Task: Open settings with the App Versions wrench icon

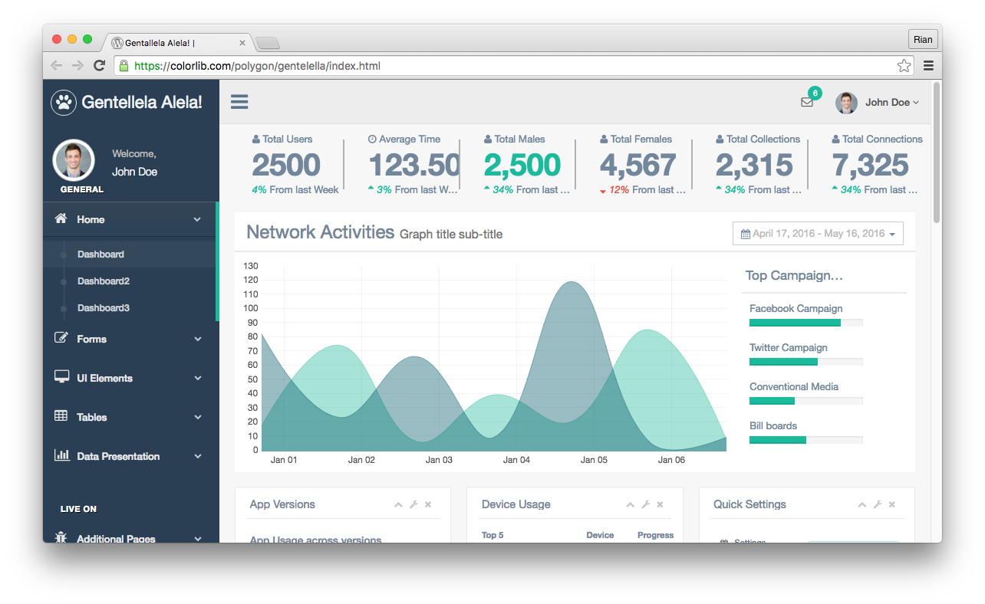Action: click(413, 504)
